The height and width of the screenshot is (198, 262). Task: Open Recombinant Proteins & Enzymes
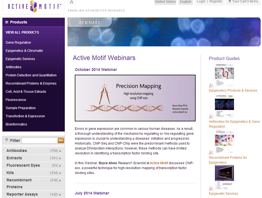31,83
